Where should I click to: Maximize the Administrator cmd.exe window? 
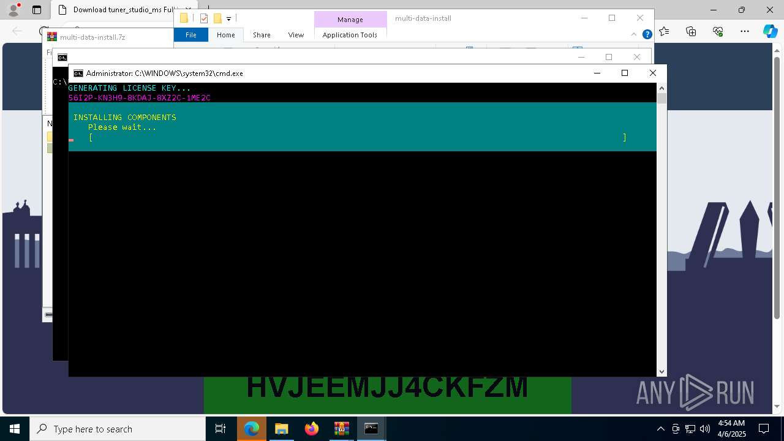pyautogui.click(x=625, y=73)
